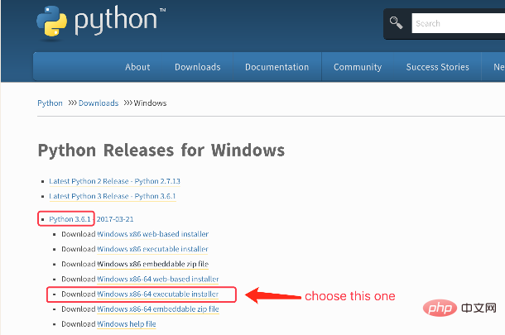The width and height of the screenshot is (505, 335).
Task: Click the magnifying glass search icon
Action: click(x=396, y=23)
